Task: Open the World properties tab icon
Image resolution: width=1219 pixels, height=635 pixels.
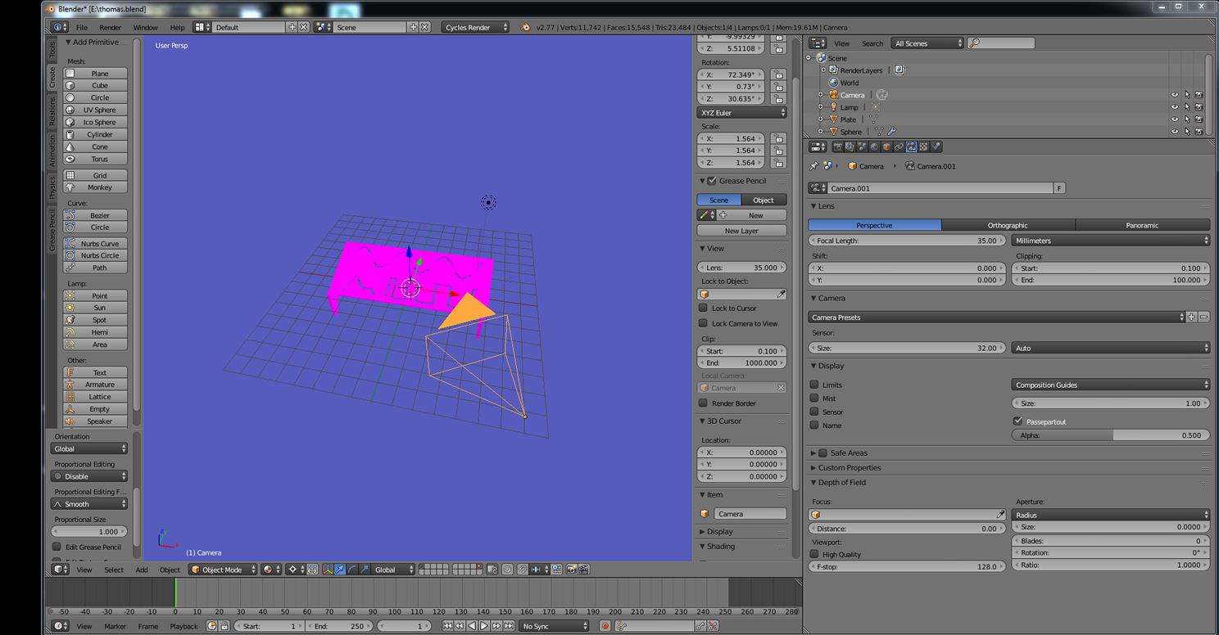Action: 874,147
